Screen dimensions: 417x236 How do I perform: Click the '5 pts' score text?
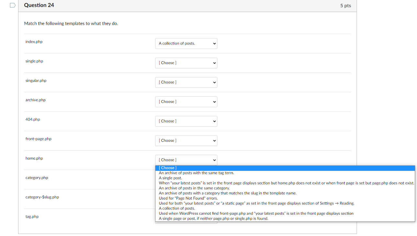pos(346,6)
